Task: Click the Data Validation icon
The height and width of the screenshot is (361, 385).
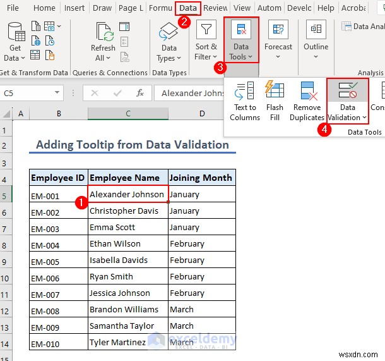Action: click(347, 90)
